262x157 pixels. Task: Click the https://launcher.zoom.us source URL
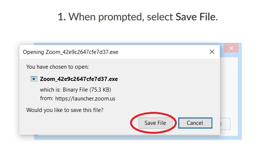point(85,99)
